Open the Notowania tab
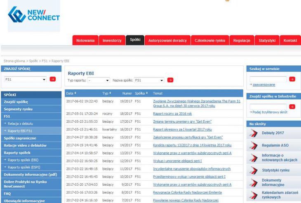301x203 pixels. click(x=85, y=40)
